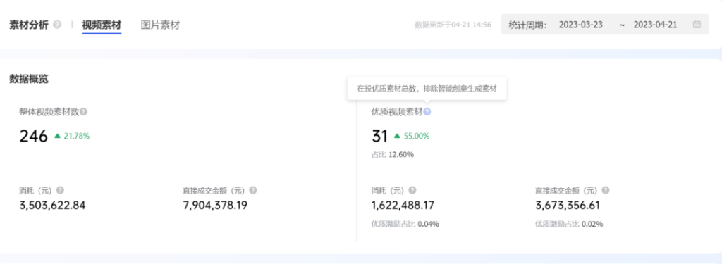Click the 246 total video materials figure
Image resolution: width=722 pixels, height=264 pixels.
34,136
